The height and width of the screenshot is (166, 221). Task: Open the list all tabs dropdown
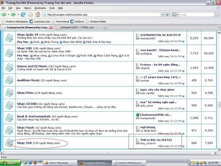click(x=219, y=27)
